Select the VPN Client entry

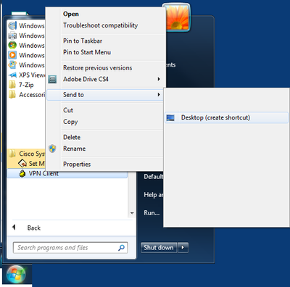(x=67, y=173)
